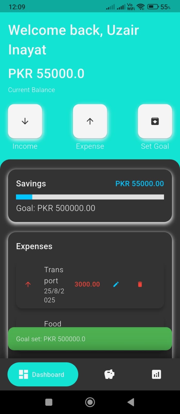Click the savings goal progress bar
Viewport: 180px width, 414px height.
click(x=90, y=197)
